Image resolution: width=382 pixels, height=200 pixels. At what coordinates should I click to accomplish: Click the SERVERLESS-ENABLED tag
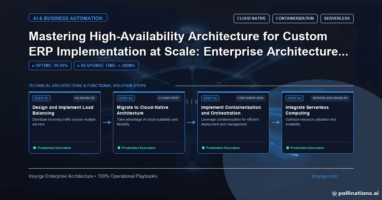[330, 98]
